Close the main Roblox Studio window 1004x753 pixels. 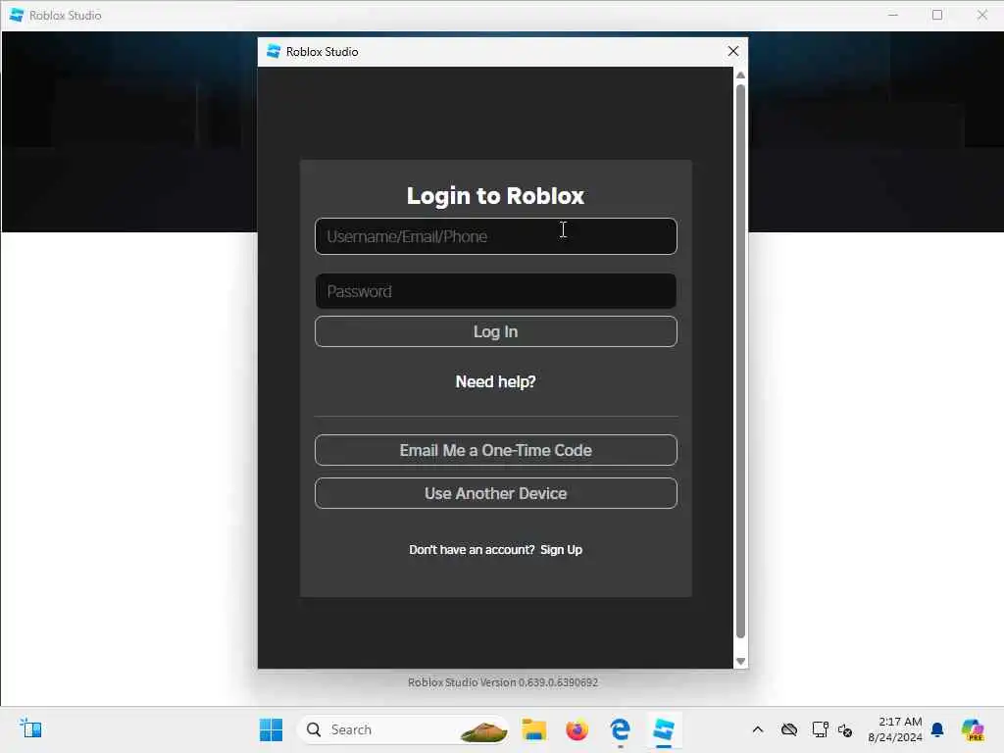click(x=982, y=15)
